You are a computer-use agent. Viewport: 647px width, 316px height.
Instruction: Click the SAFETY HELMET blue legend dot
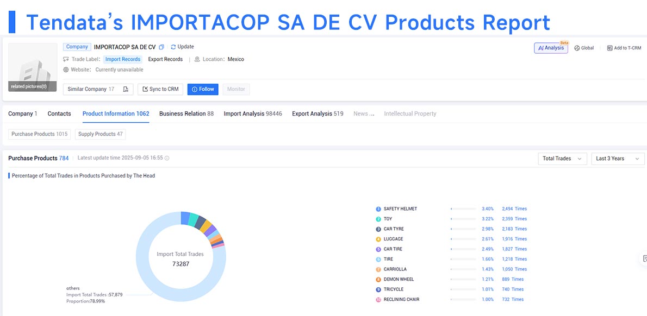378,209
